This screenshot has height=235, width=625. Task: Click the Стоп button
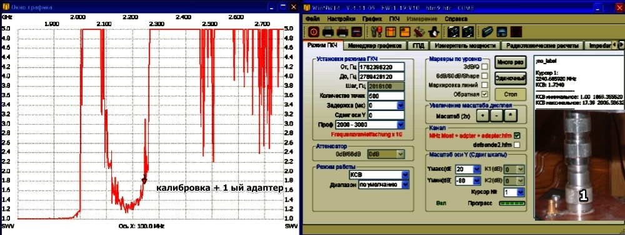coord(510,94)
